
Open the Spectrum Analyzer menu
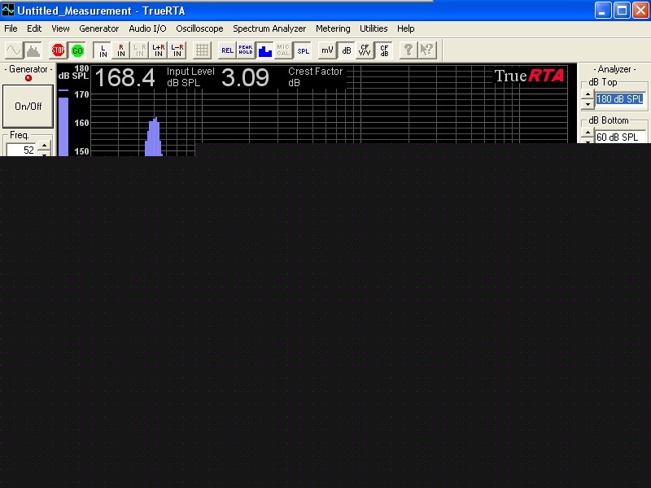pyautogui.click(x=269, y=28)
